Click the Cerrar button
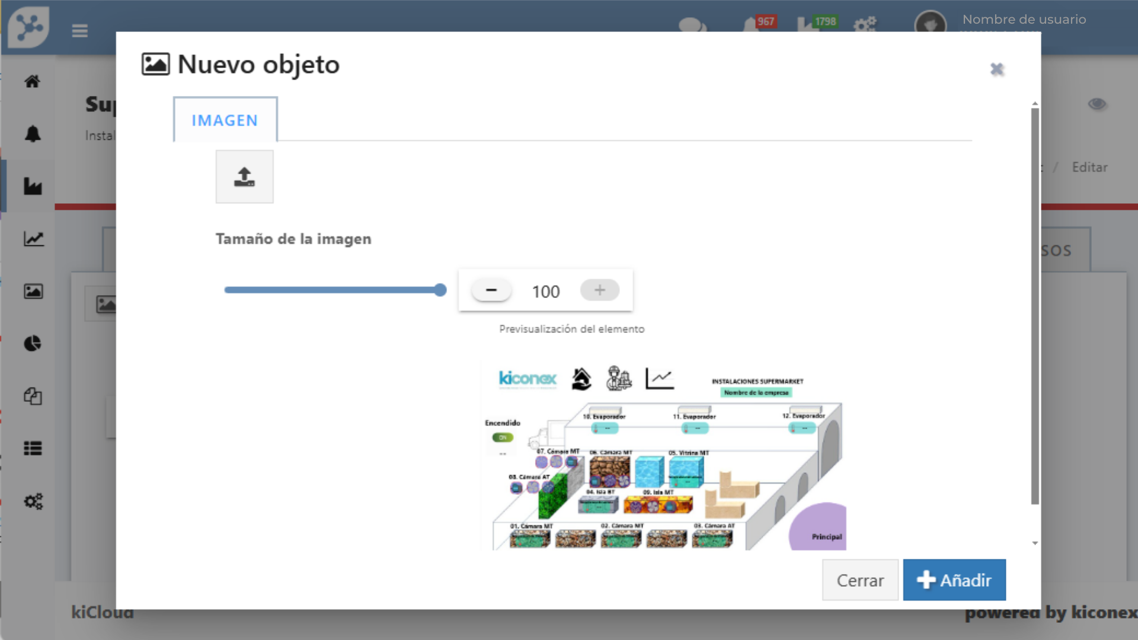The height and width of the screenshot is (640, 1138). pos(859,580)
